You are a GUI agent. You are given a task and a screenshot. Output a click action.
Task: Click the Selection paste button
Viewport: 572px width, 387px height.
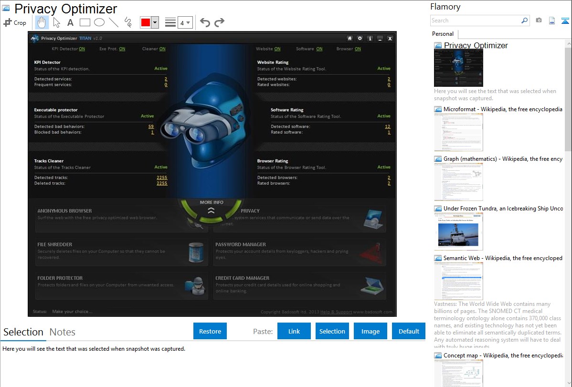[332, 331]
